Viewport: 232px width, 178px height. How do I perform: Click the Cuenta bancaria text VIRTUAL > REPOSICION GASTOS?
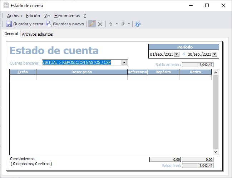tap(76, 62)
